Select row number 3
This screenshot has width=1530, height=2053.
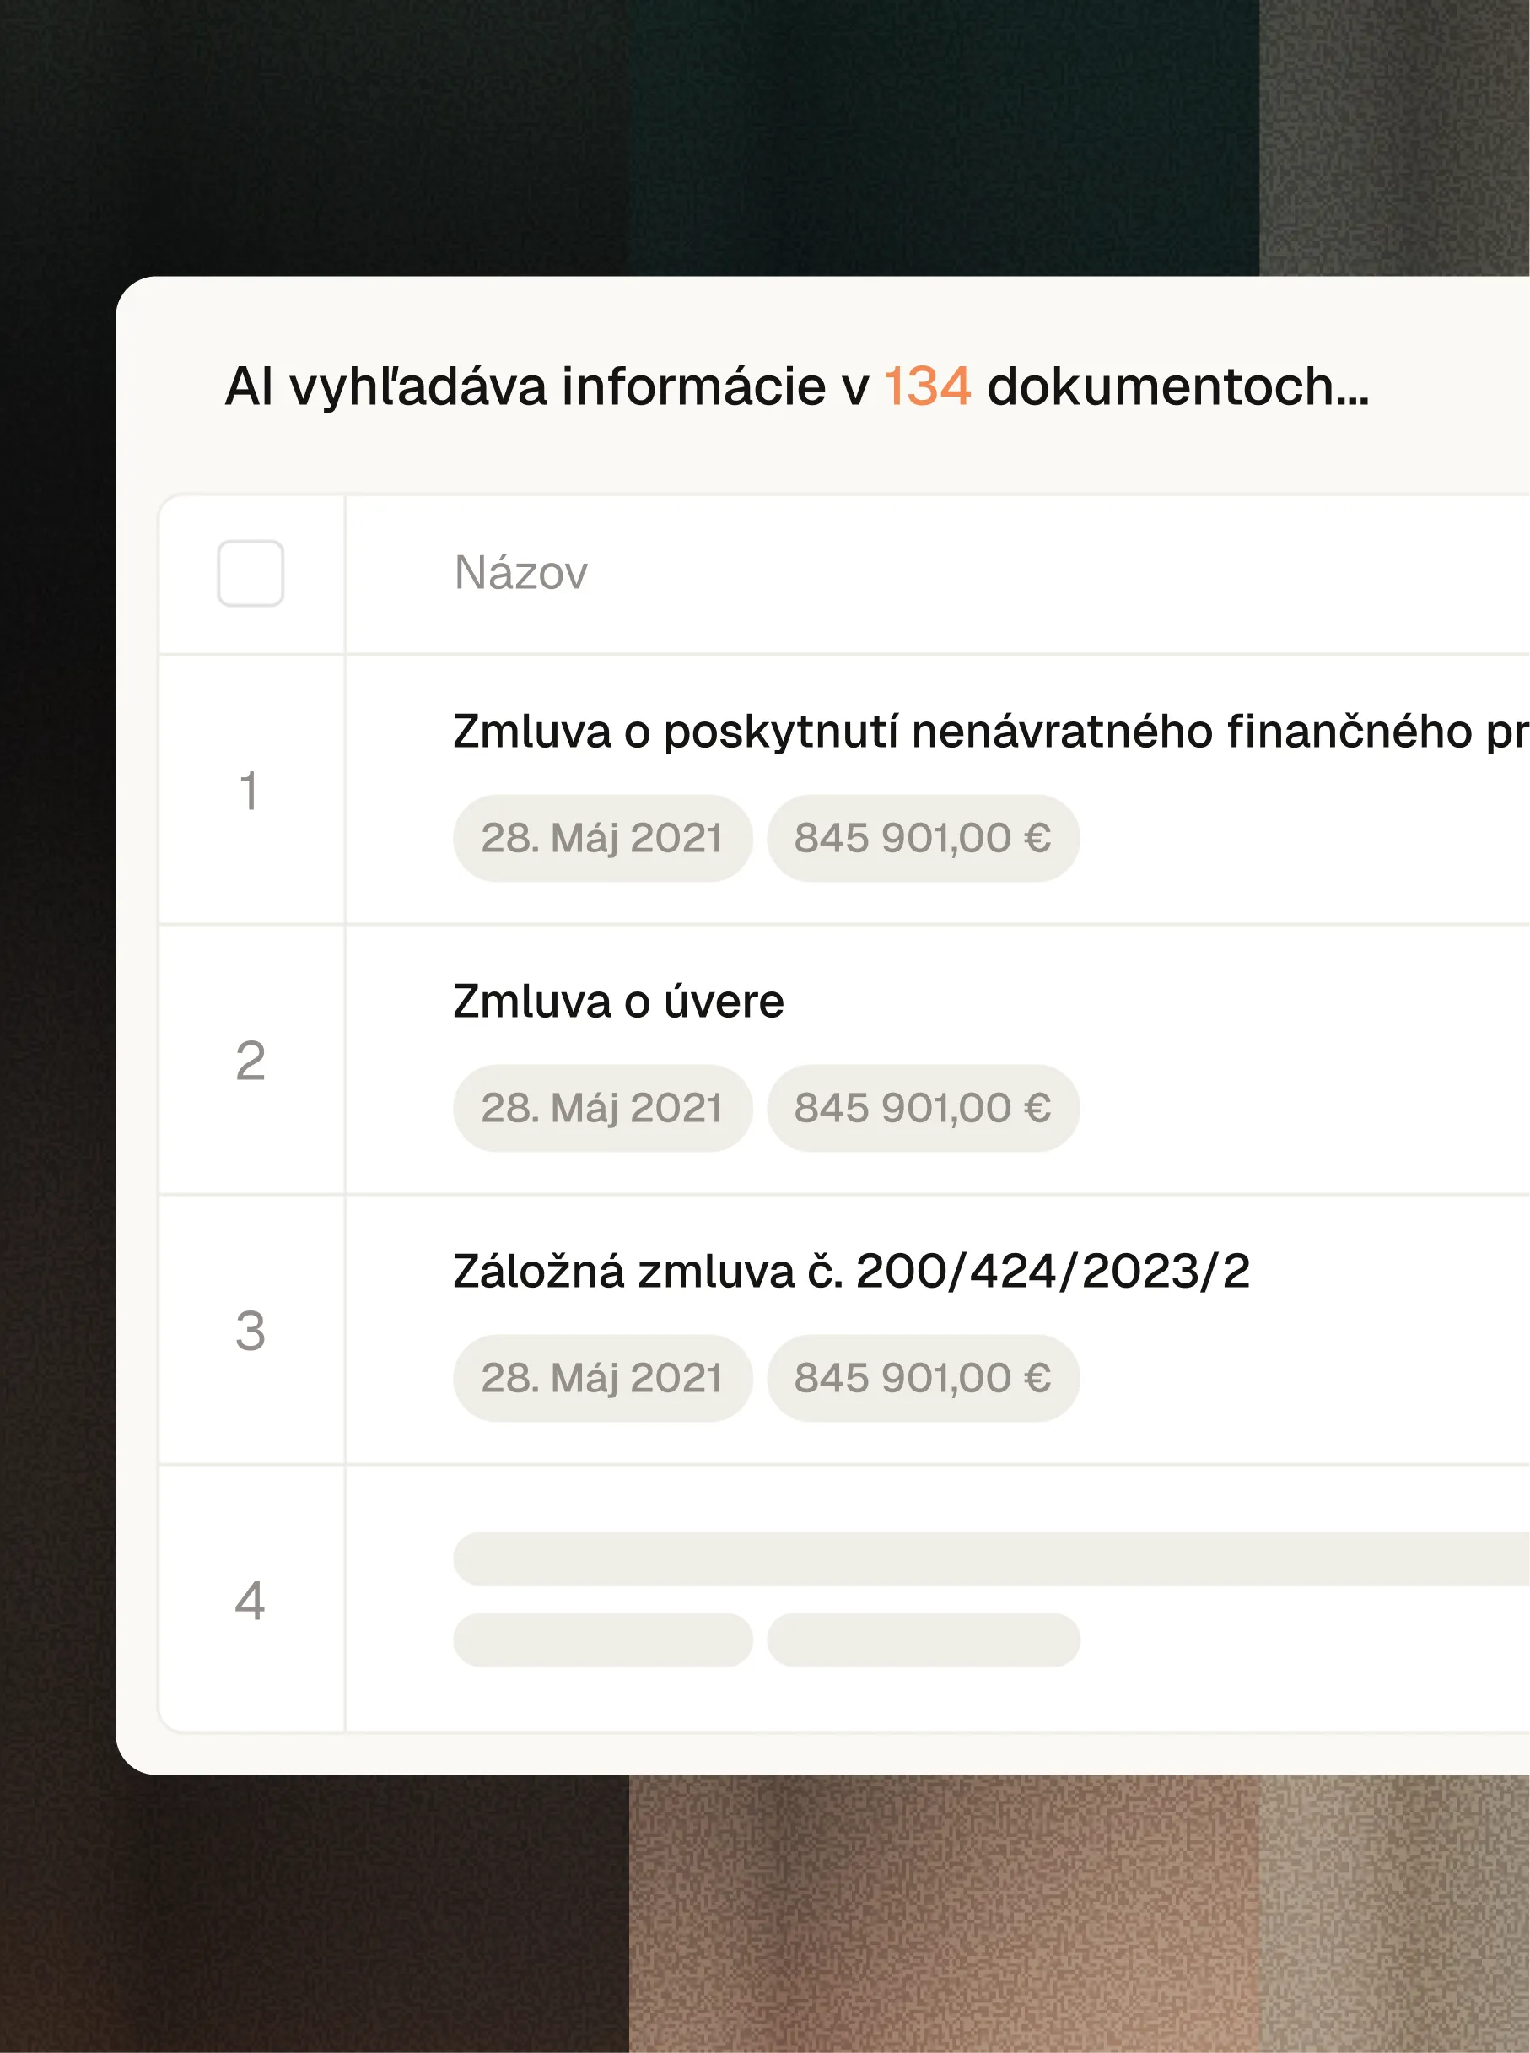click(x=250, y=1331)
